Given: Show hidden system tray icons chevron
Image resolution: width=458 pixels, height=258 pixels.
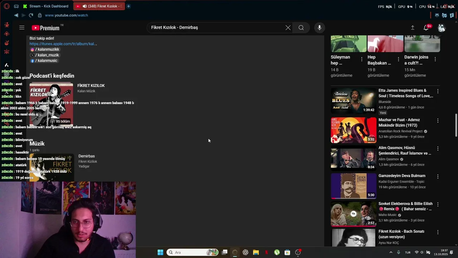Looking at the screenshot, I should coord(391,252).
